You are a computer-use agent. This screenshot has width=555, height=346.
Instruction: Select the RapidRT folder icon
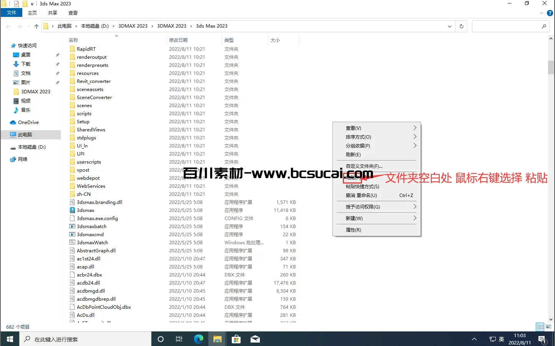[x=72, y=49]
